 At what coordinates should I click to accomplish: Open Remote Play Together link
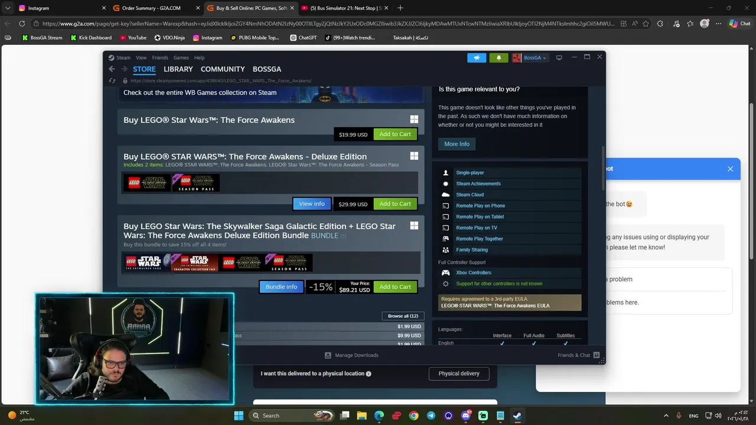pos(480,238)
